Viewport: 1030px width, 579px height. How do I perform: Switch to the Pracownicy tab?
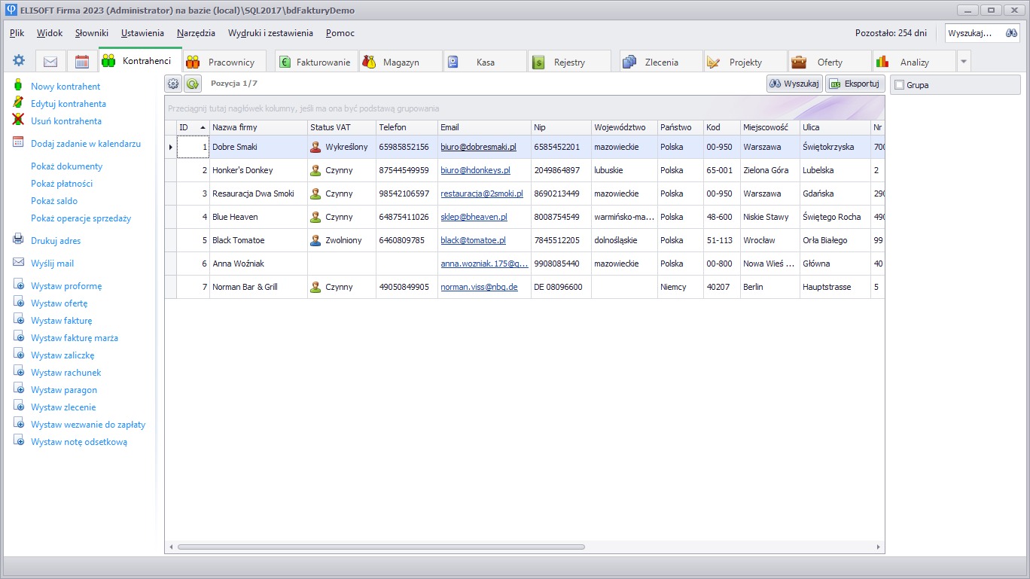point(224,62)
